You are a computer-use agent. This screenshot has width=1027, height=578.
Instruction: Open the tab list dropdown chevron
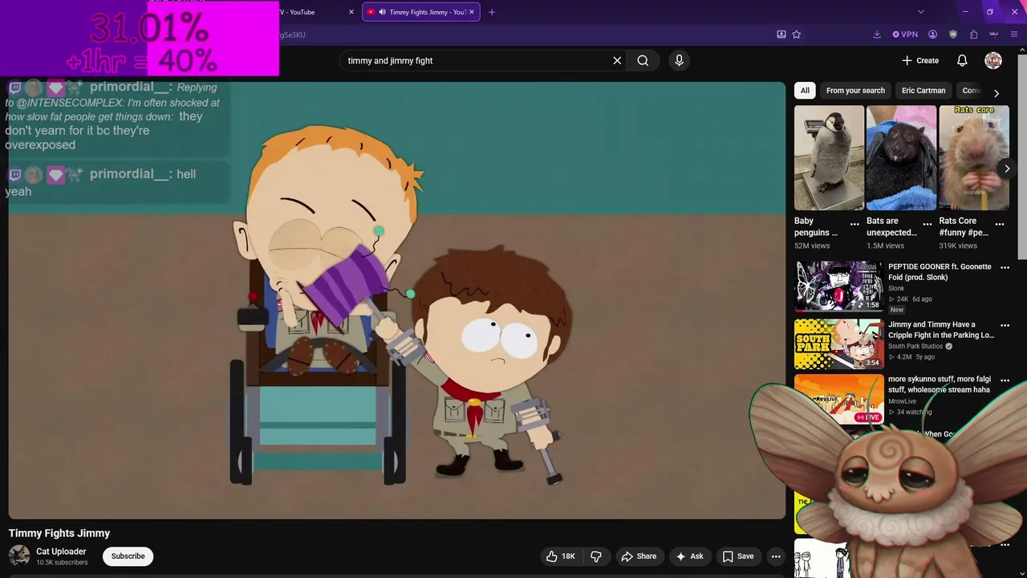click(921, 12)
